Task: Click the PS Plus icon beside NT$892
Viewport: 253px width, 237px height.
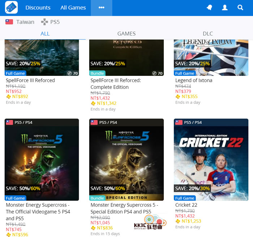Action: tap(8, 96)
